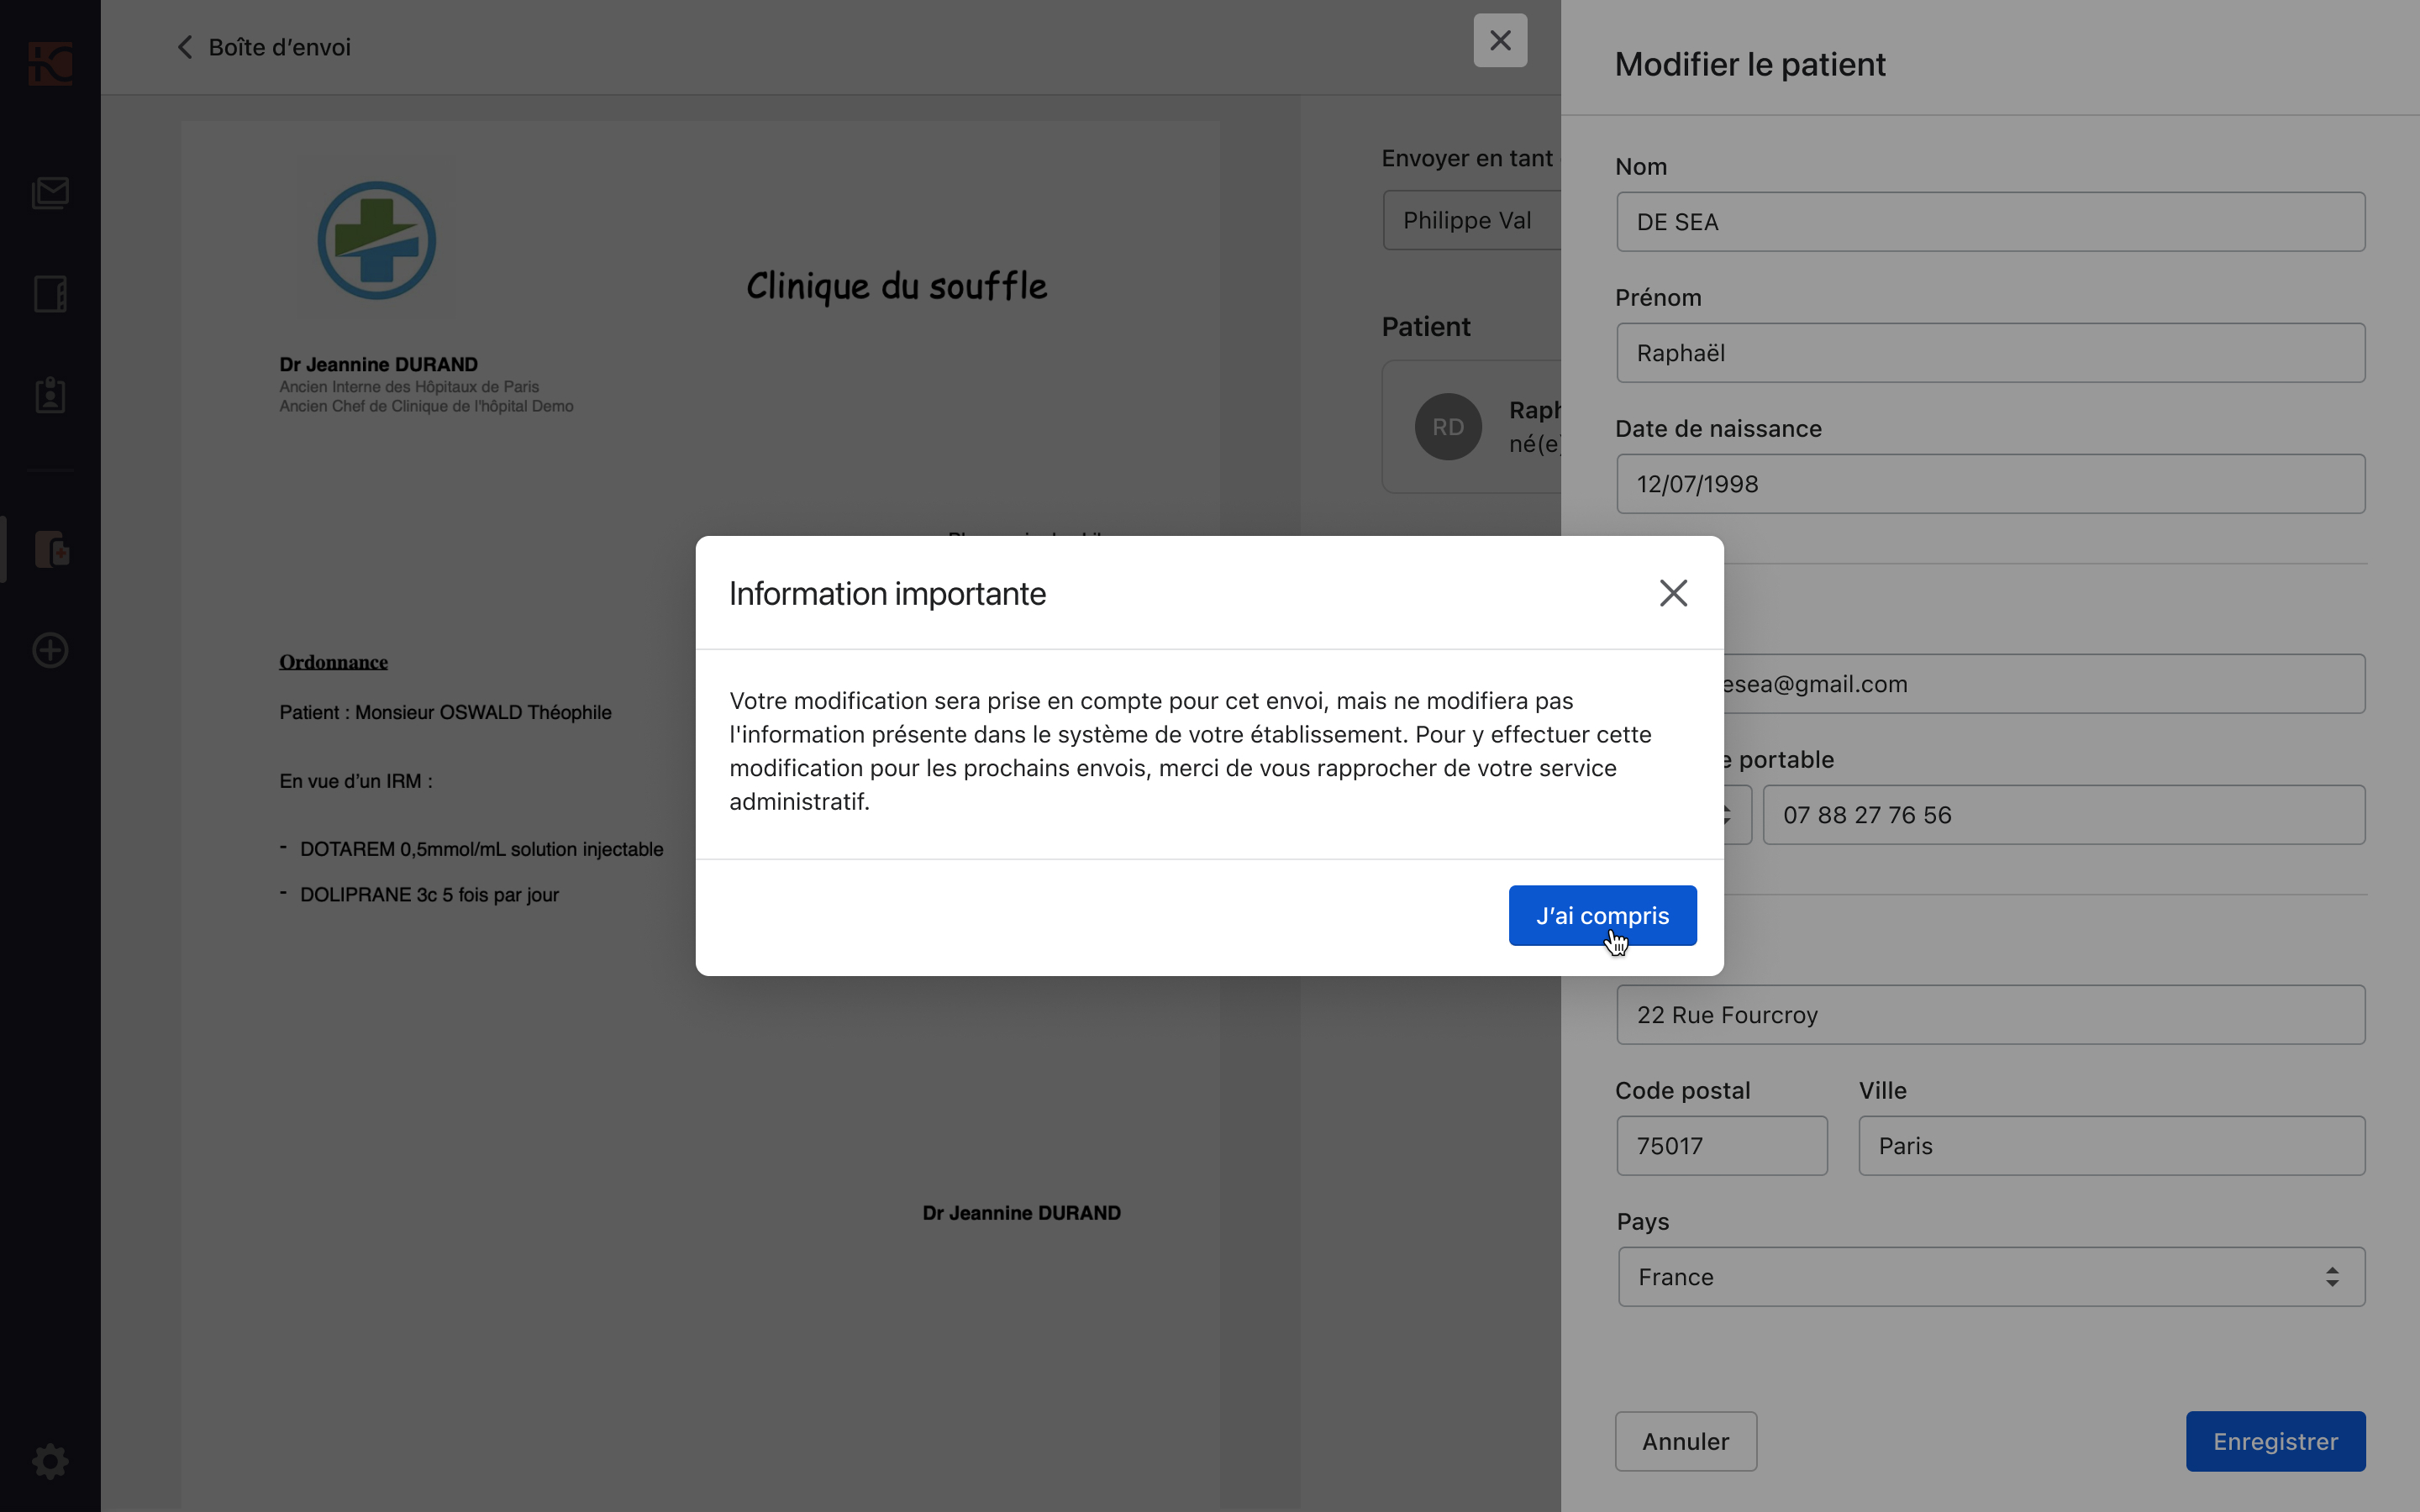Expand the Pays France dropdown

click(1991, 1276)
